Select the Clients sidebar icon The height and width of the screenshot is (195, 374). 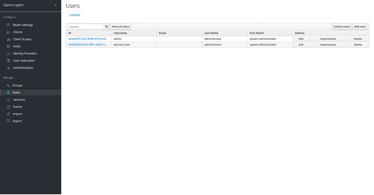point(8,32)
